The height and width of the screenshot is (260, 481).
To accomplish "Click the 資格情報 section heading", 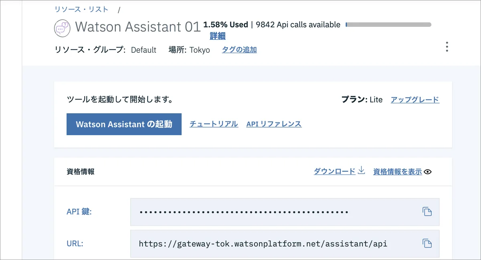I will point(81,172).
